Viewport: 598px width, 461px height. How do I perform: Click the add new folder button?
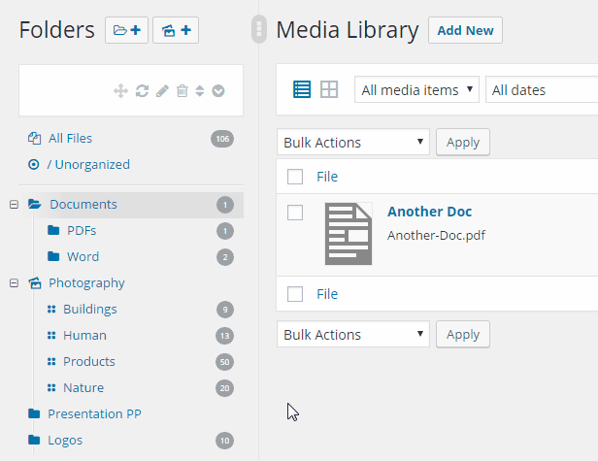126,30
